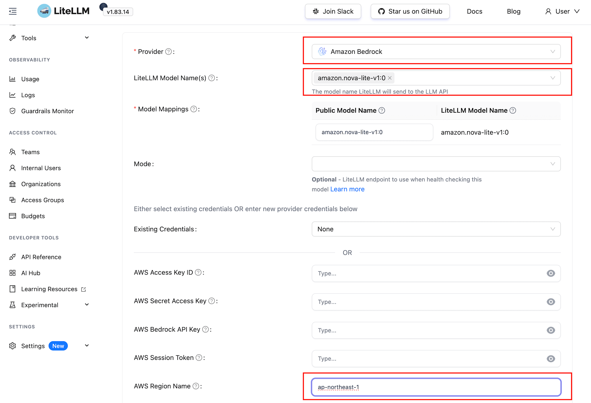
Task: Open the Organizations page
Action: pos(41,184)
